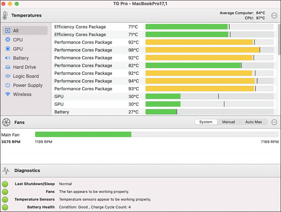Click the 98°C Performance Cores temperature bar
The height and width of the screenshot is (212, 281).
click(209, 50)
